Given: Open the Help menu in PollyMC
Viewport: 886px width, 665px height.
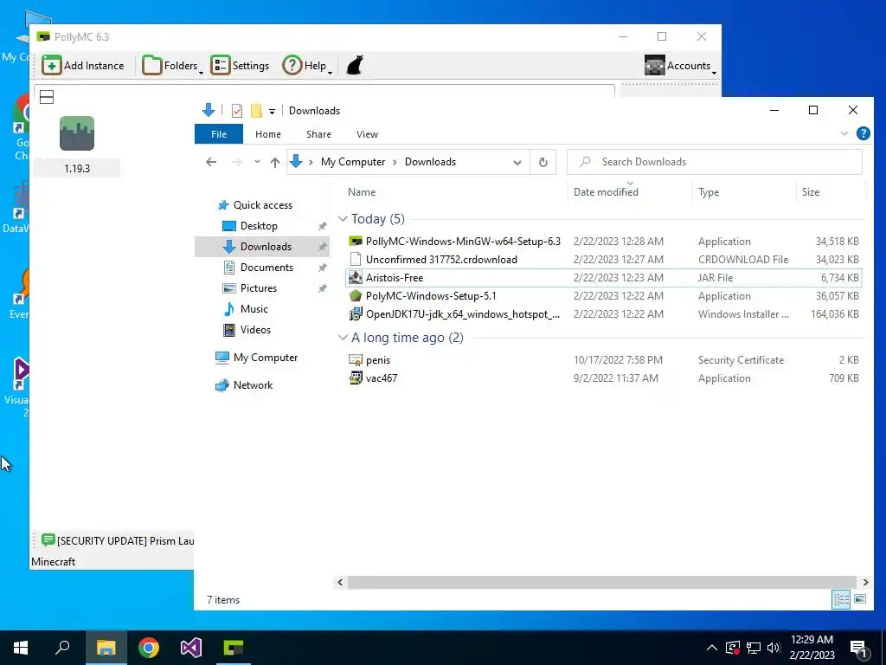Looking at the screenshot, I should [x=307, y=66].
